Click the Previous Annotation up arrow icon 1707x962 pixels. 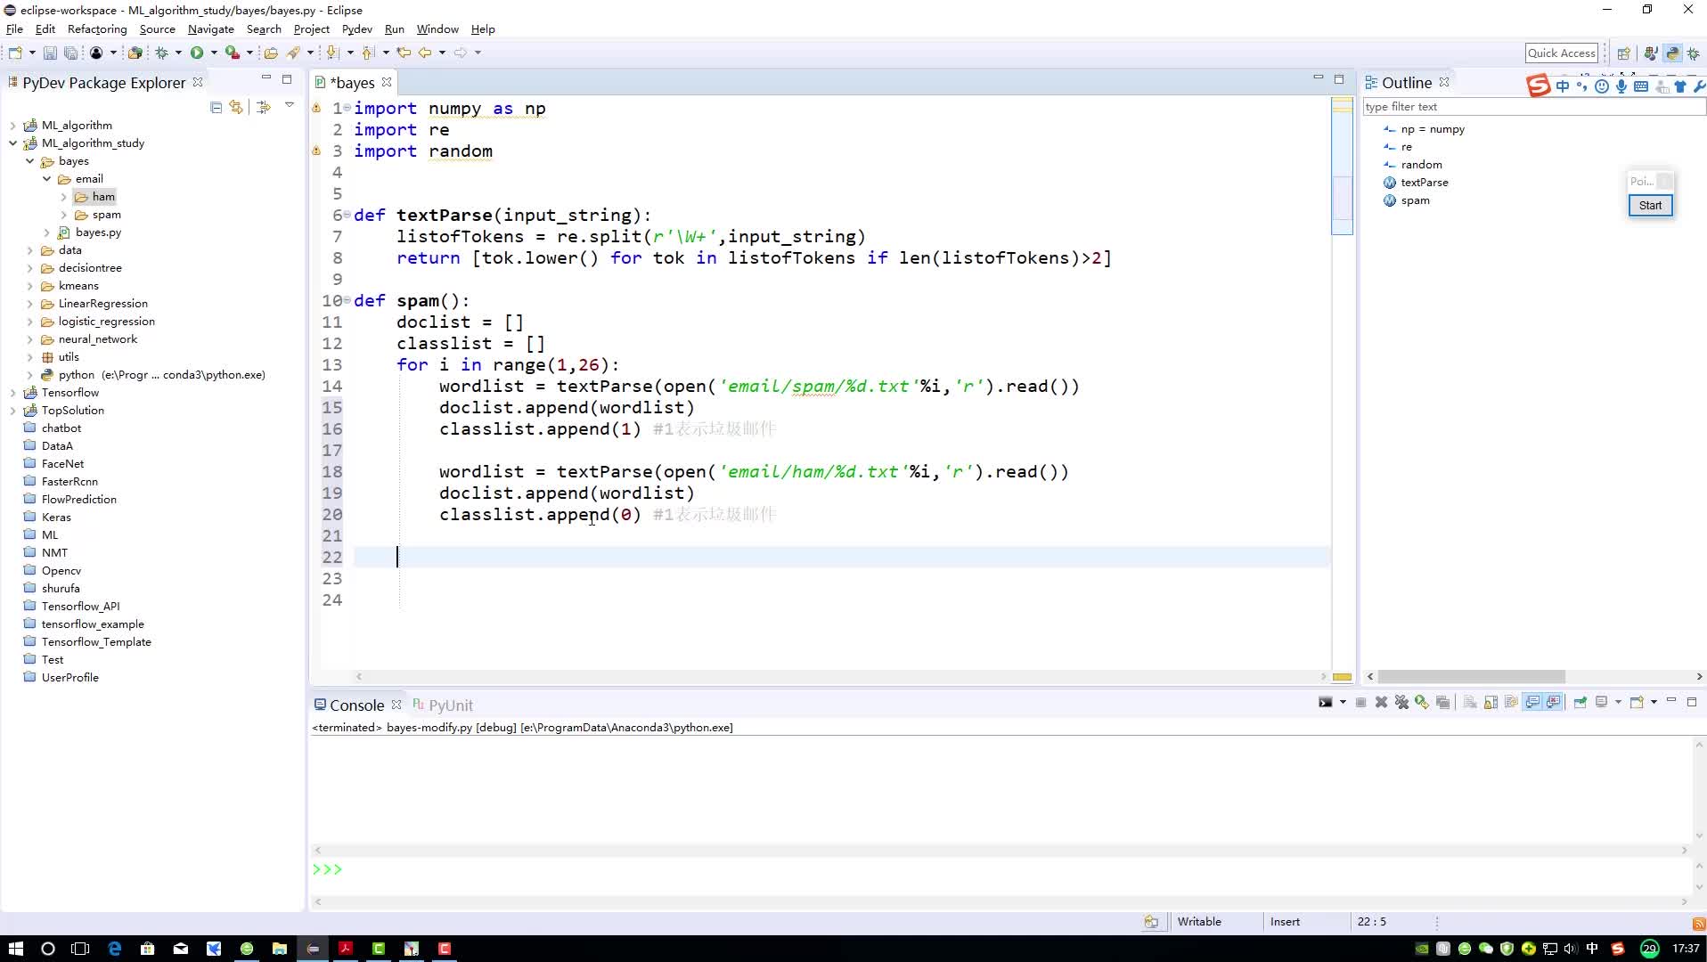pyautogui.click(x=367, y=53)
